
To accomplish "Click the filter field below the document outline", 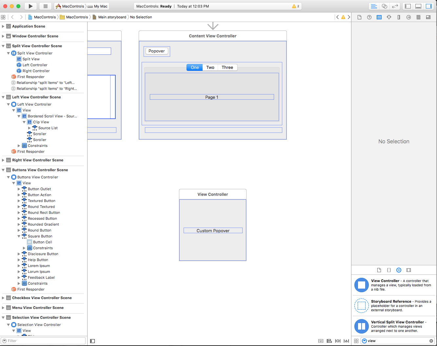I will click(43, 340).
